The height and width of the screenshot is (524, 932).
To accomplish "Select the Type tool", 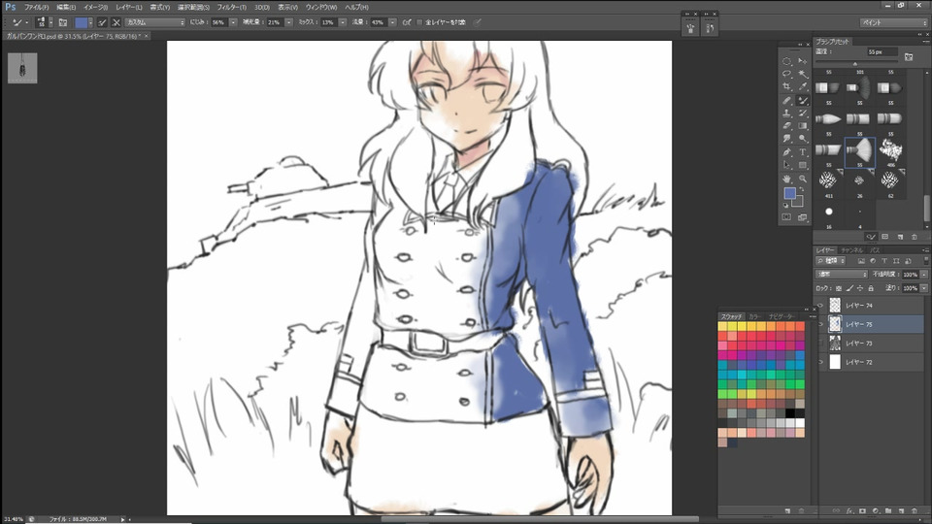I will pyautogui.click(x=803, y=152).
